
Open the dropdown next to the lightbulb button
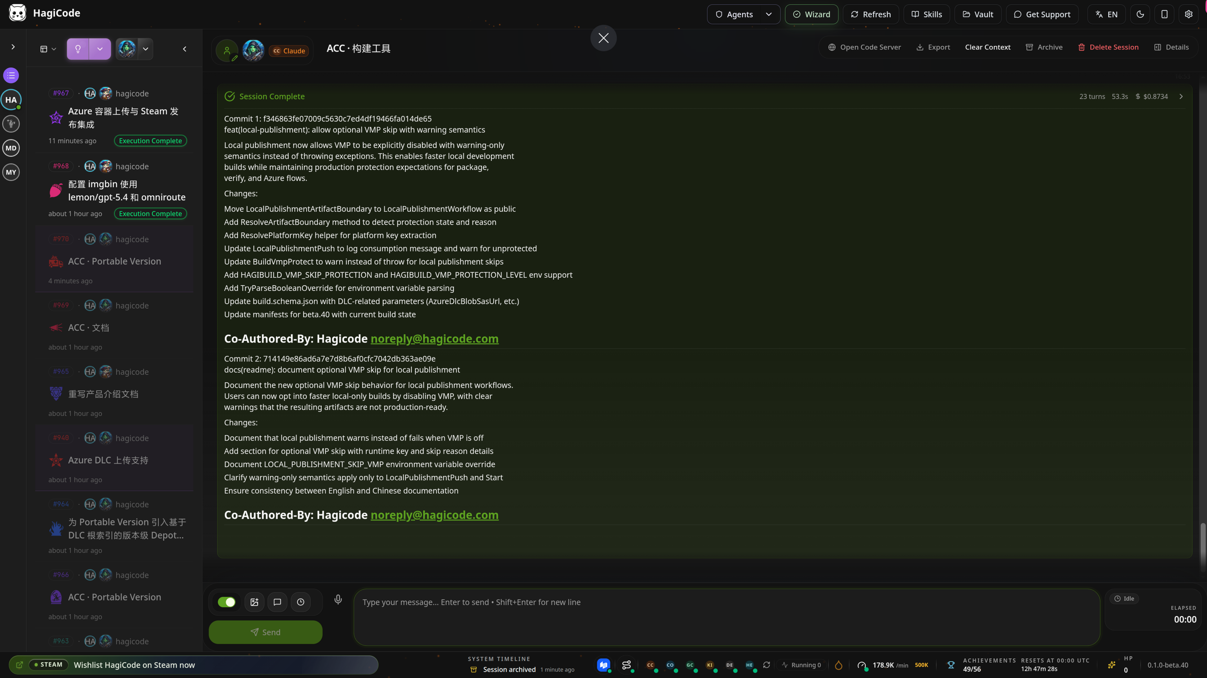click(100, 49)
